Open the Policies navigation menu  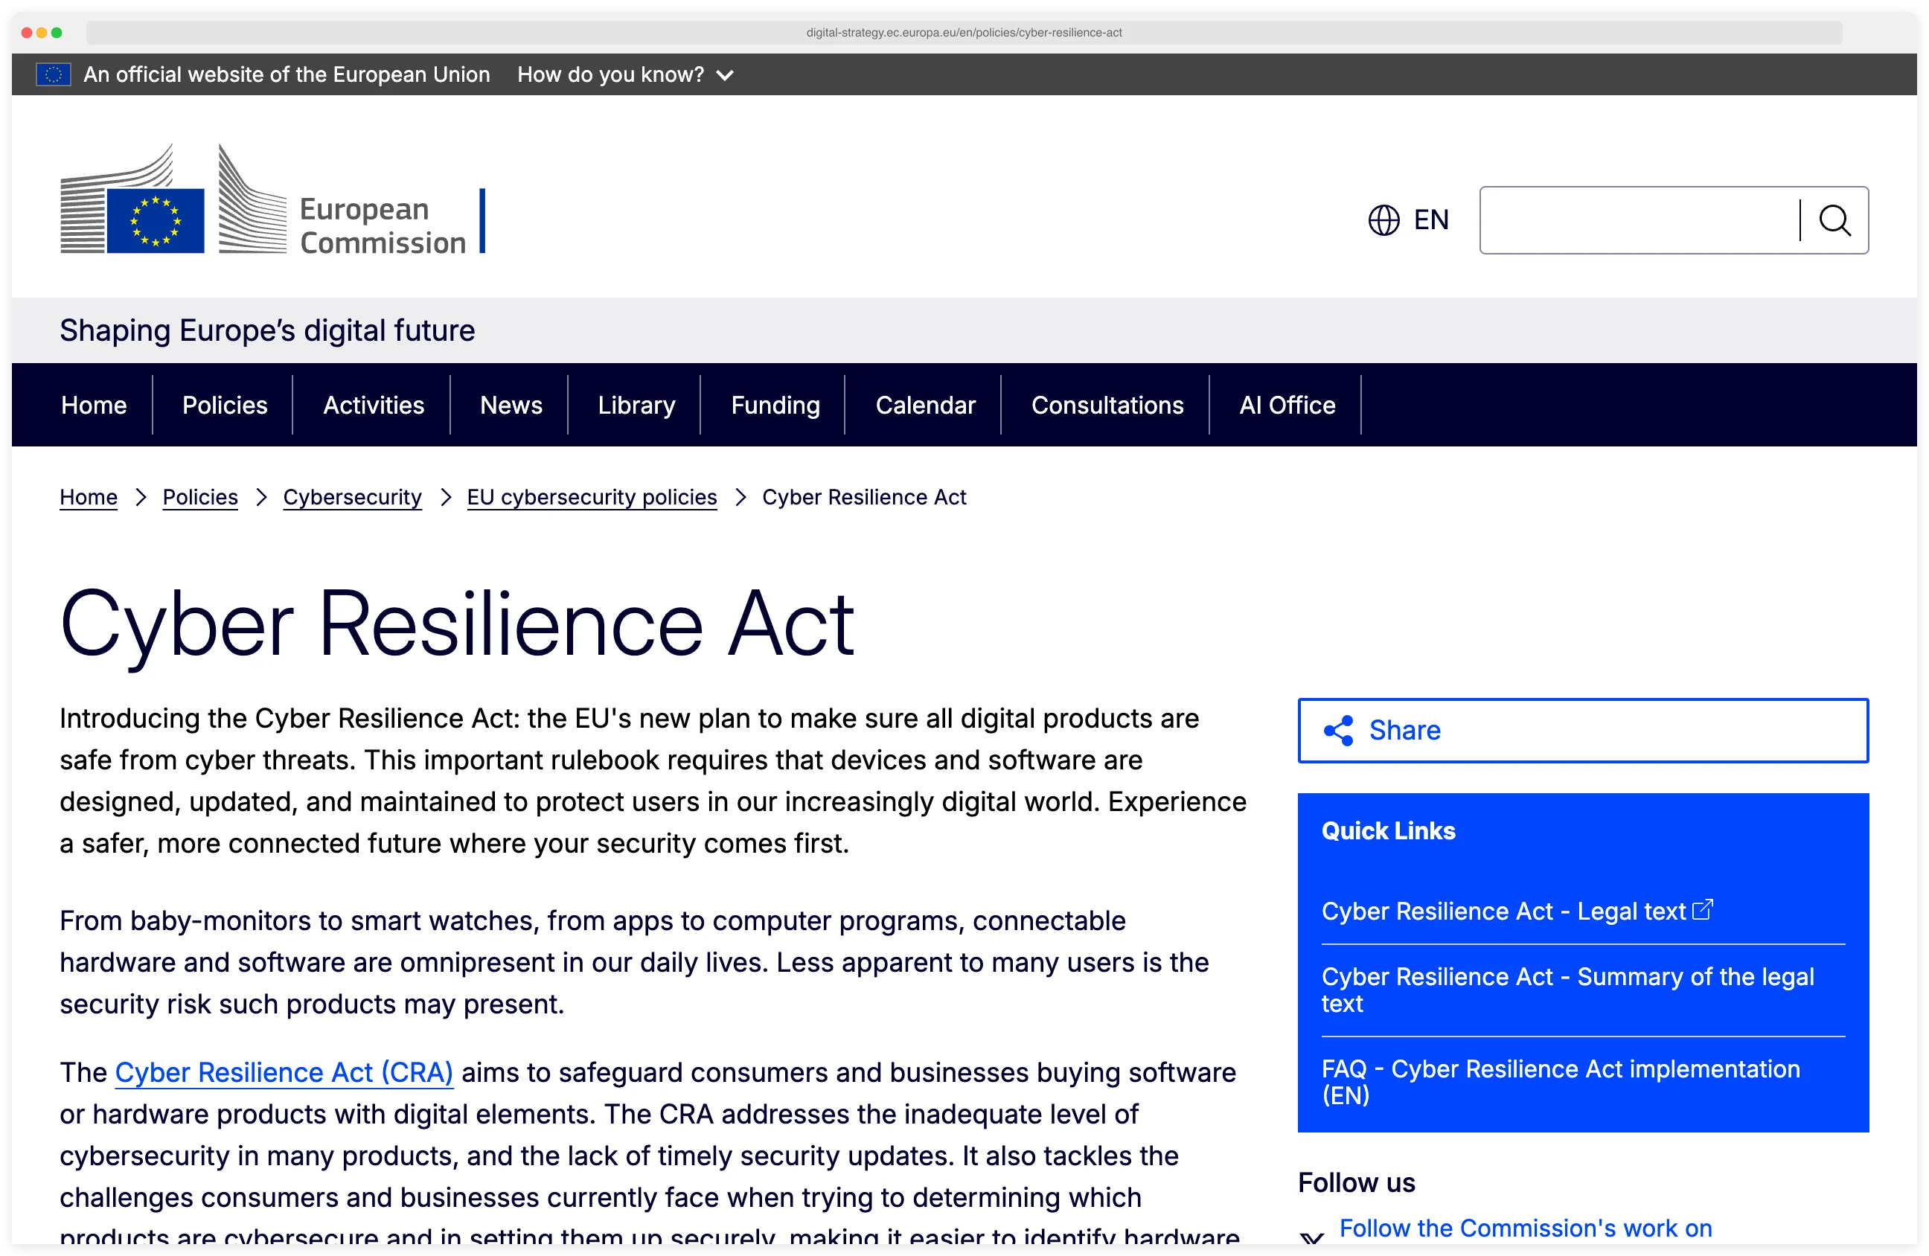[x=224, y=404]
